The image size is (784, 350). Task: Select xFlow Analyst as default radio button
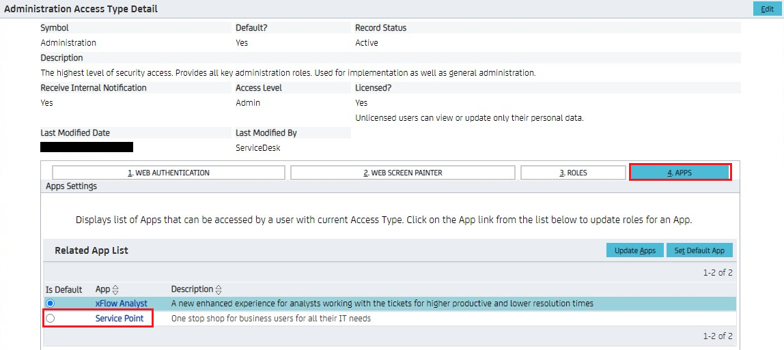click(51, 303)
